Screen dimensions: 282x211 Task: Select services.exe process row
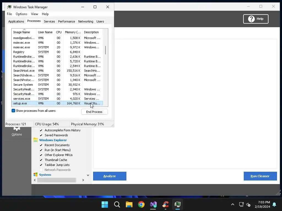(57, 99)
